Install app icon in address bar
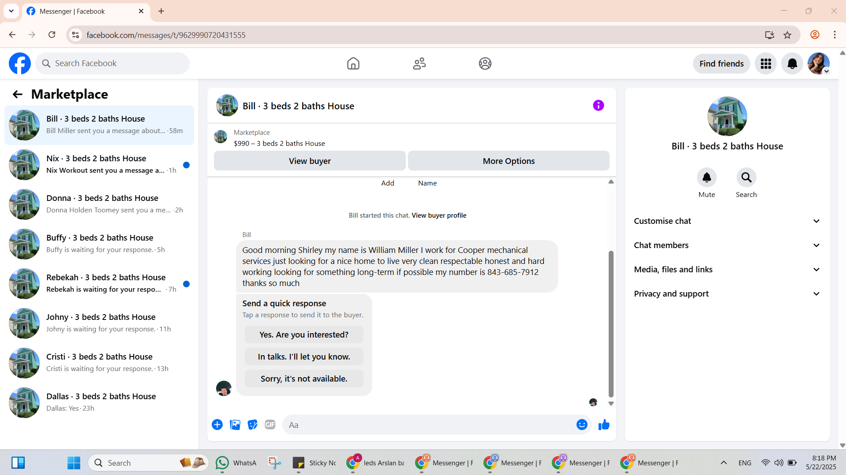This screenshot has width=846, height=475. point(770,35)
